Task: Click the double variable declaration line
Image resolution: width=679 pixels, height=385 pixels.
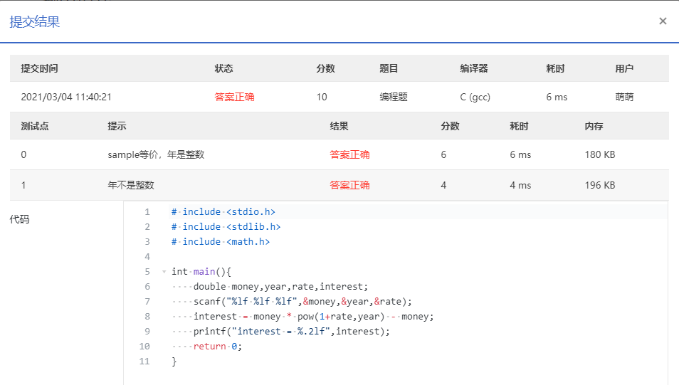Action: tap(280, 286)
